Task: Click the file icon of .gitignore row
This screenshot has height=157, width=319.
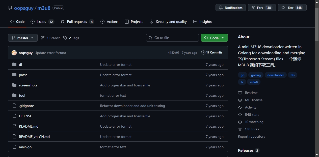Action: pos(14,106)
